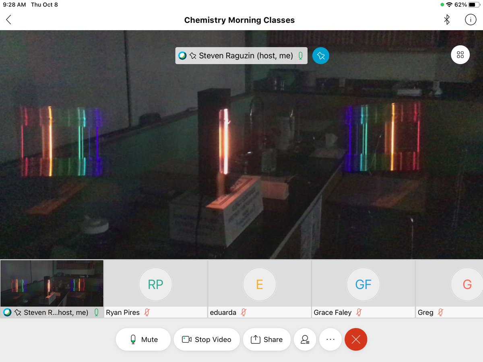Click Stop Video button

[x=207, y=339]
